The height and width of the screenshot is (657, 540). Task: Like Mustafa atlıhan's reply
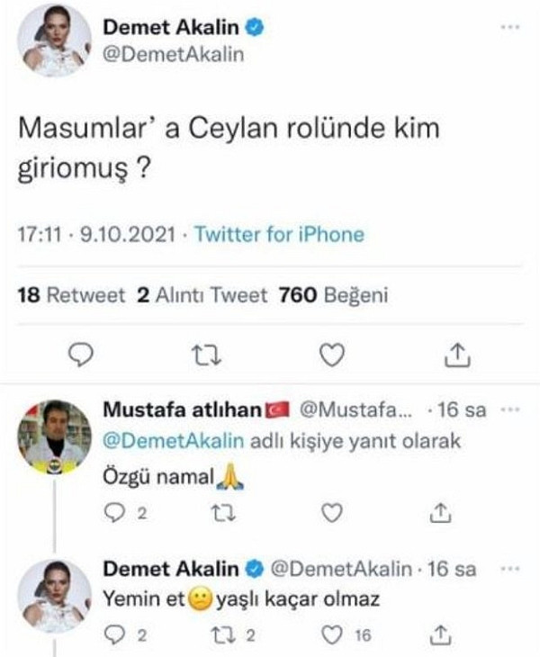tap(333, 511)
